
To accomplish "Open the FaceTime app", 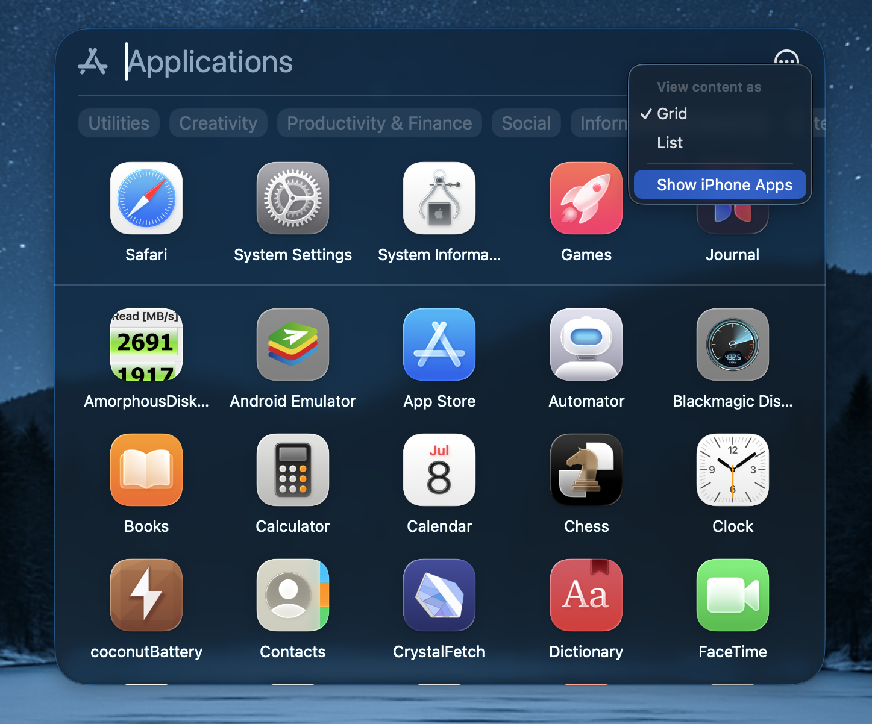I will (732, 595).
